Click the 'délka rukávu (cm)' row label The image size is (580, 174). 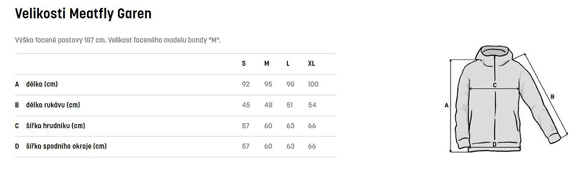[x=53, y=105]
